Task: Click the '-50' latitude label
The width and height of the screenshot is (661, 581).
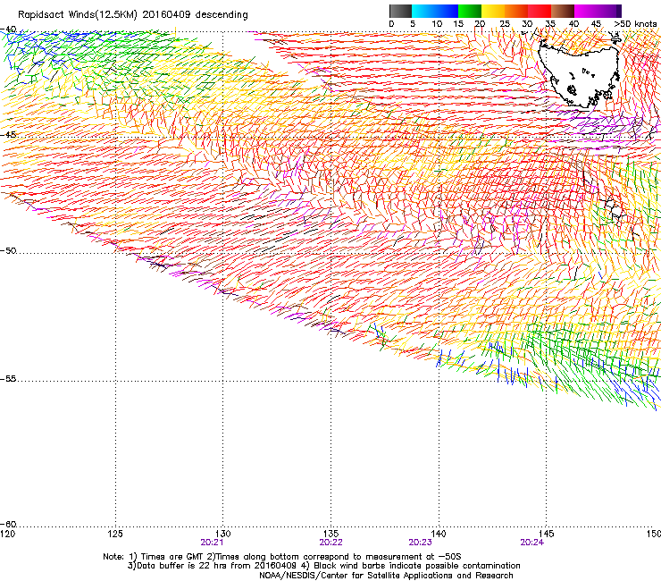Action: (x=8, y=250)
